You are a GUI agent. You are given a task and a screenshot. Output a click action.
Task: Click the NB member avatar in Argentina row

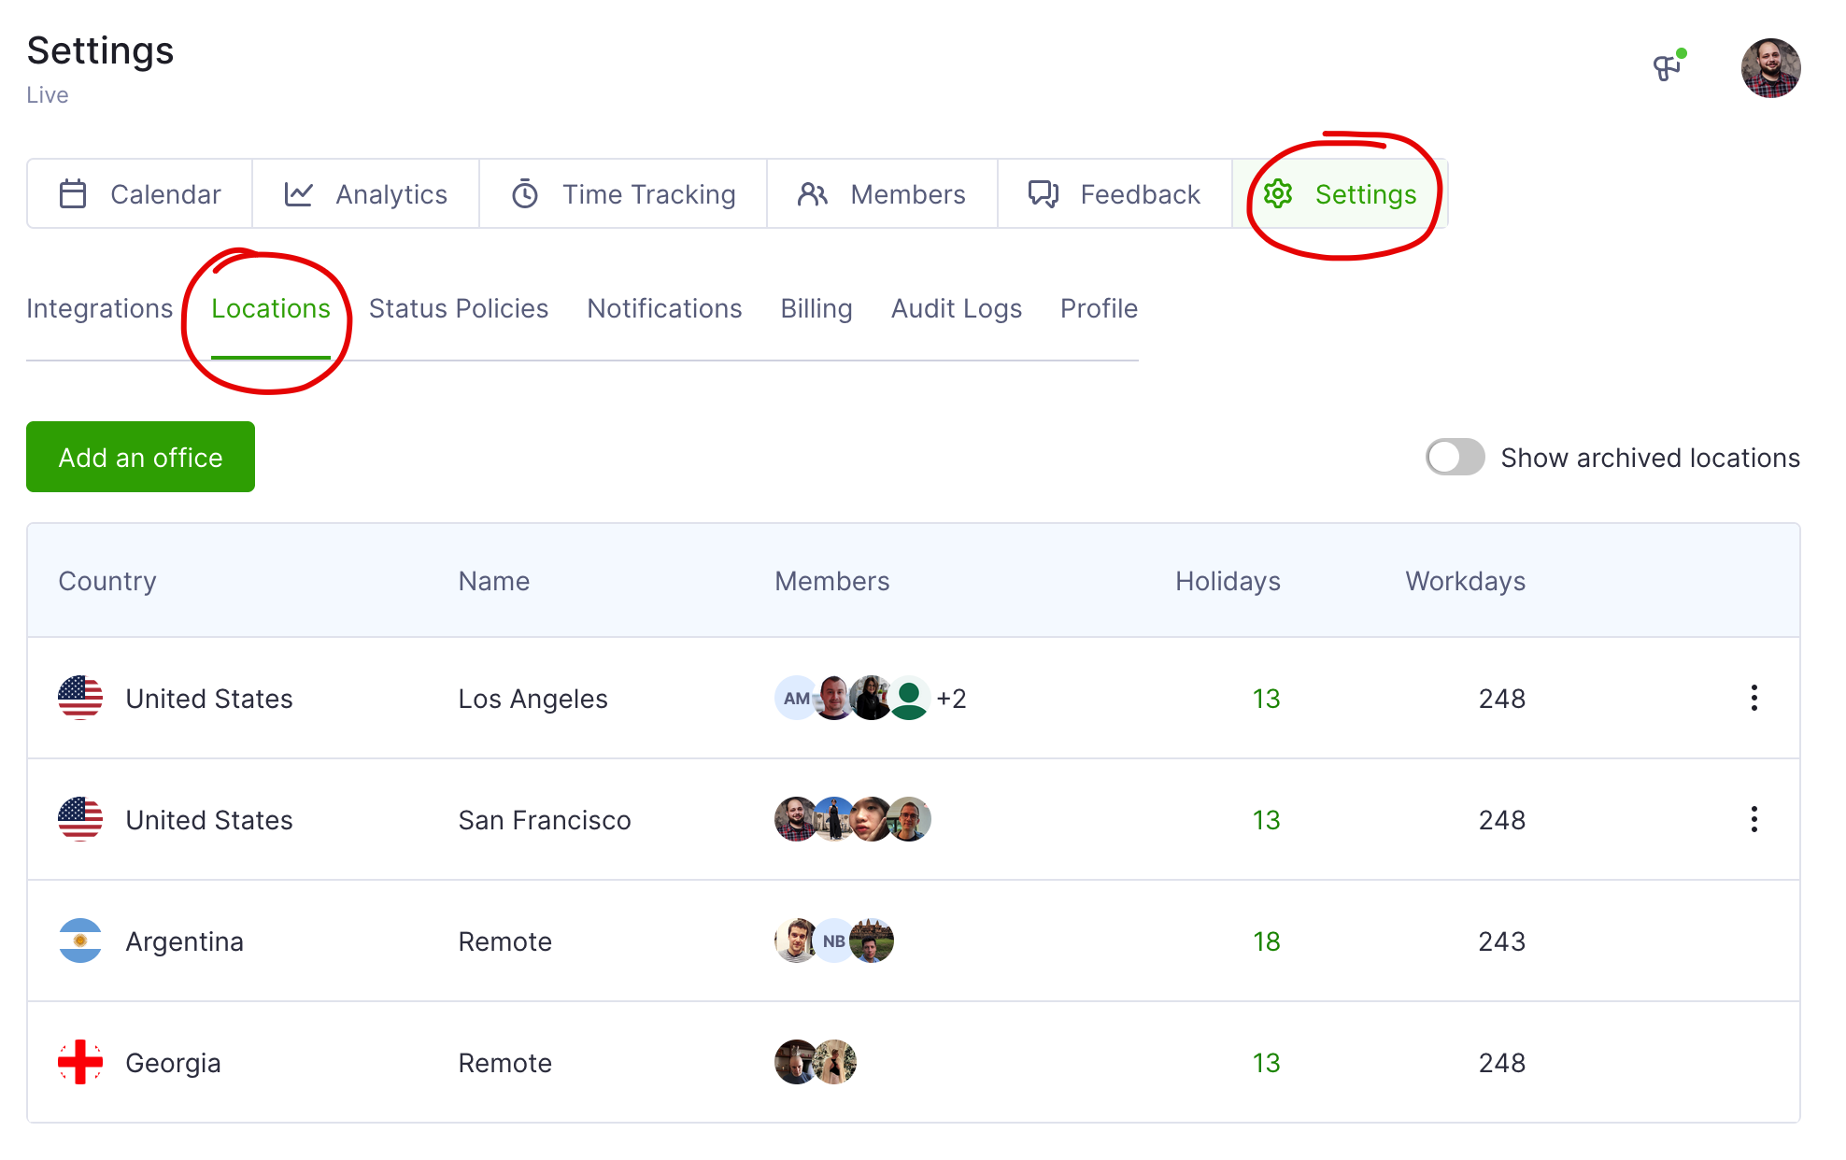833,941
